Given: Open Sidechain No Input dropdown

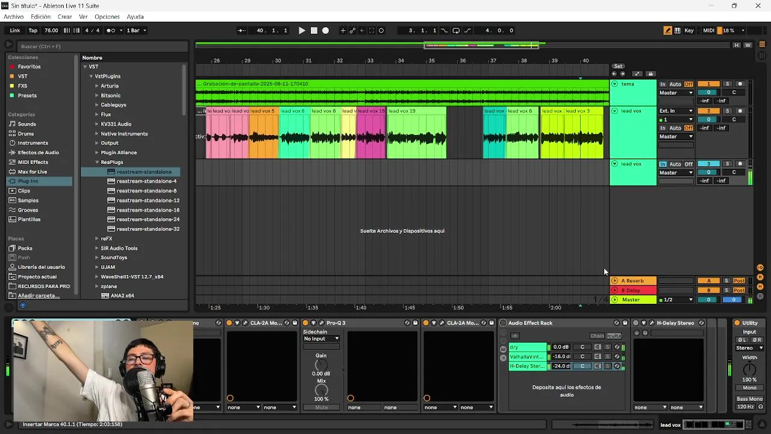Looking at the screenshot, I should (321, 339).
